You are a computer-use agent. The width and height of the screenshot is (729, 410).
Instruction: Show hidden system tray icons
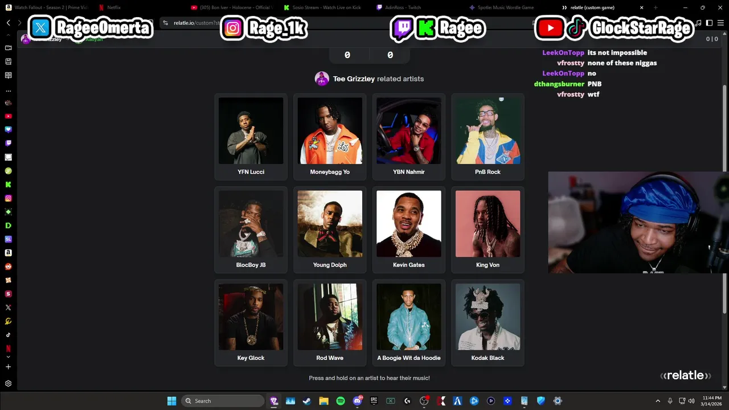click(658, 401)
